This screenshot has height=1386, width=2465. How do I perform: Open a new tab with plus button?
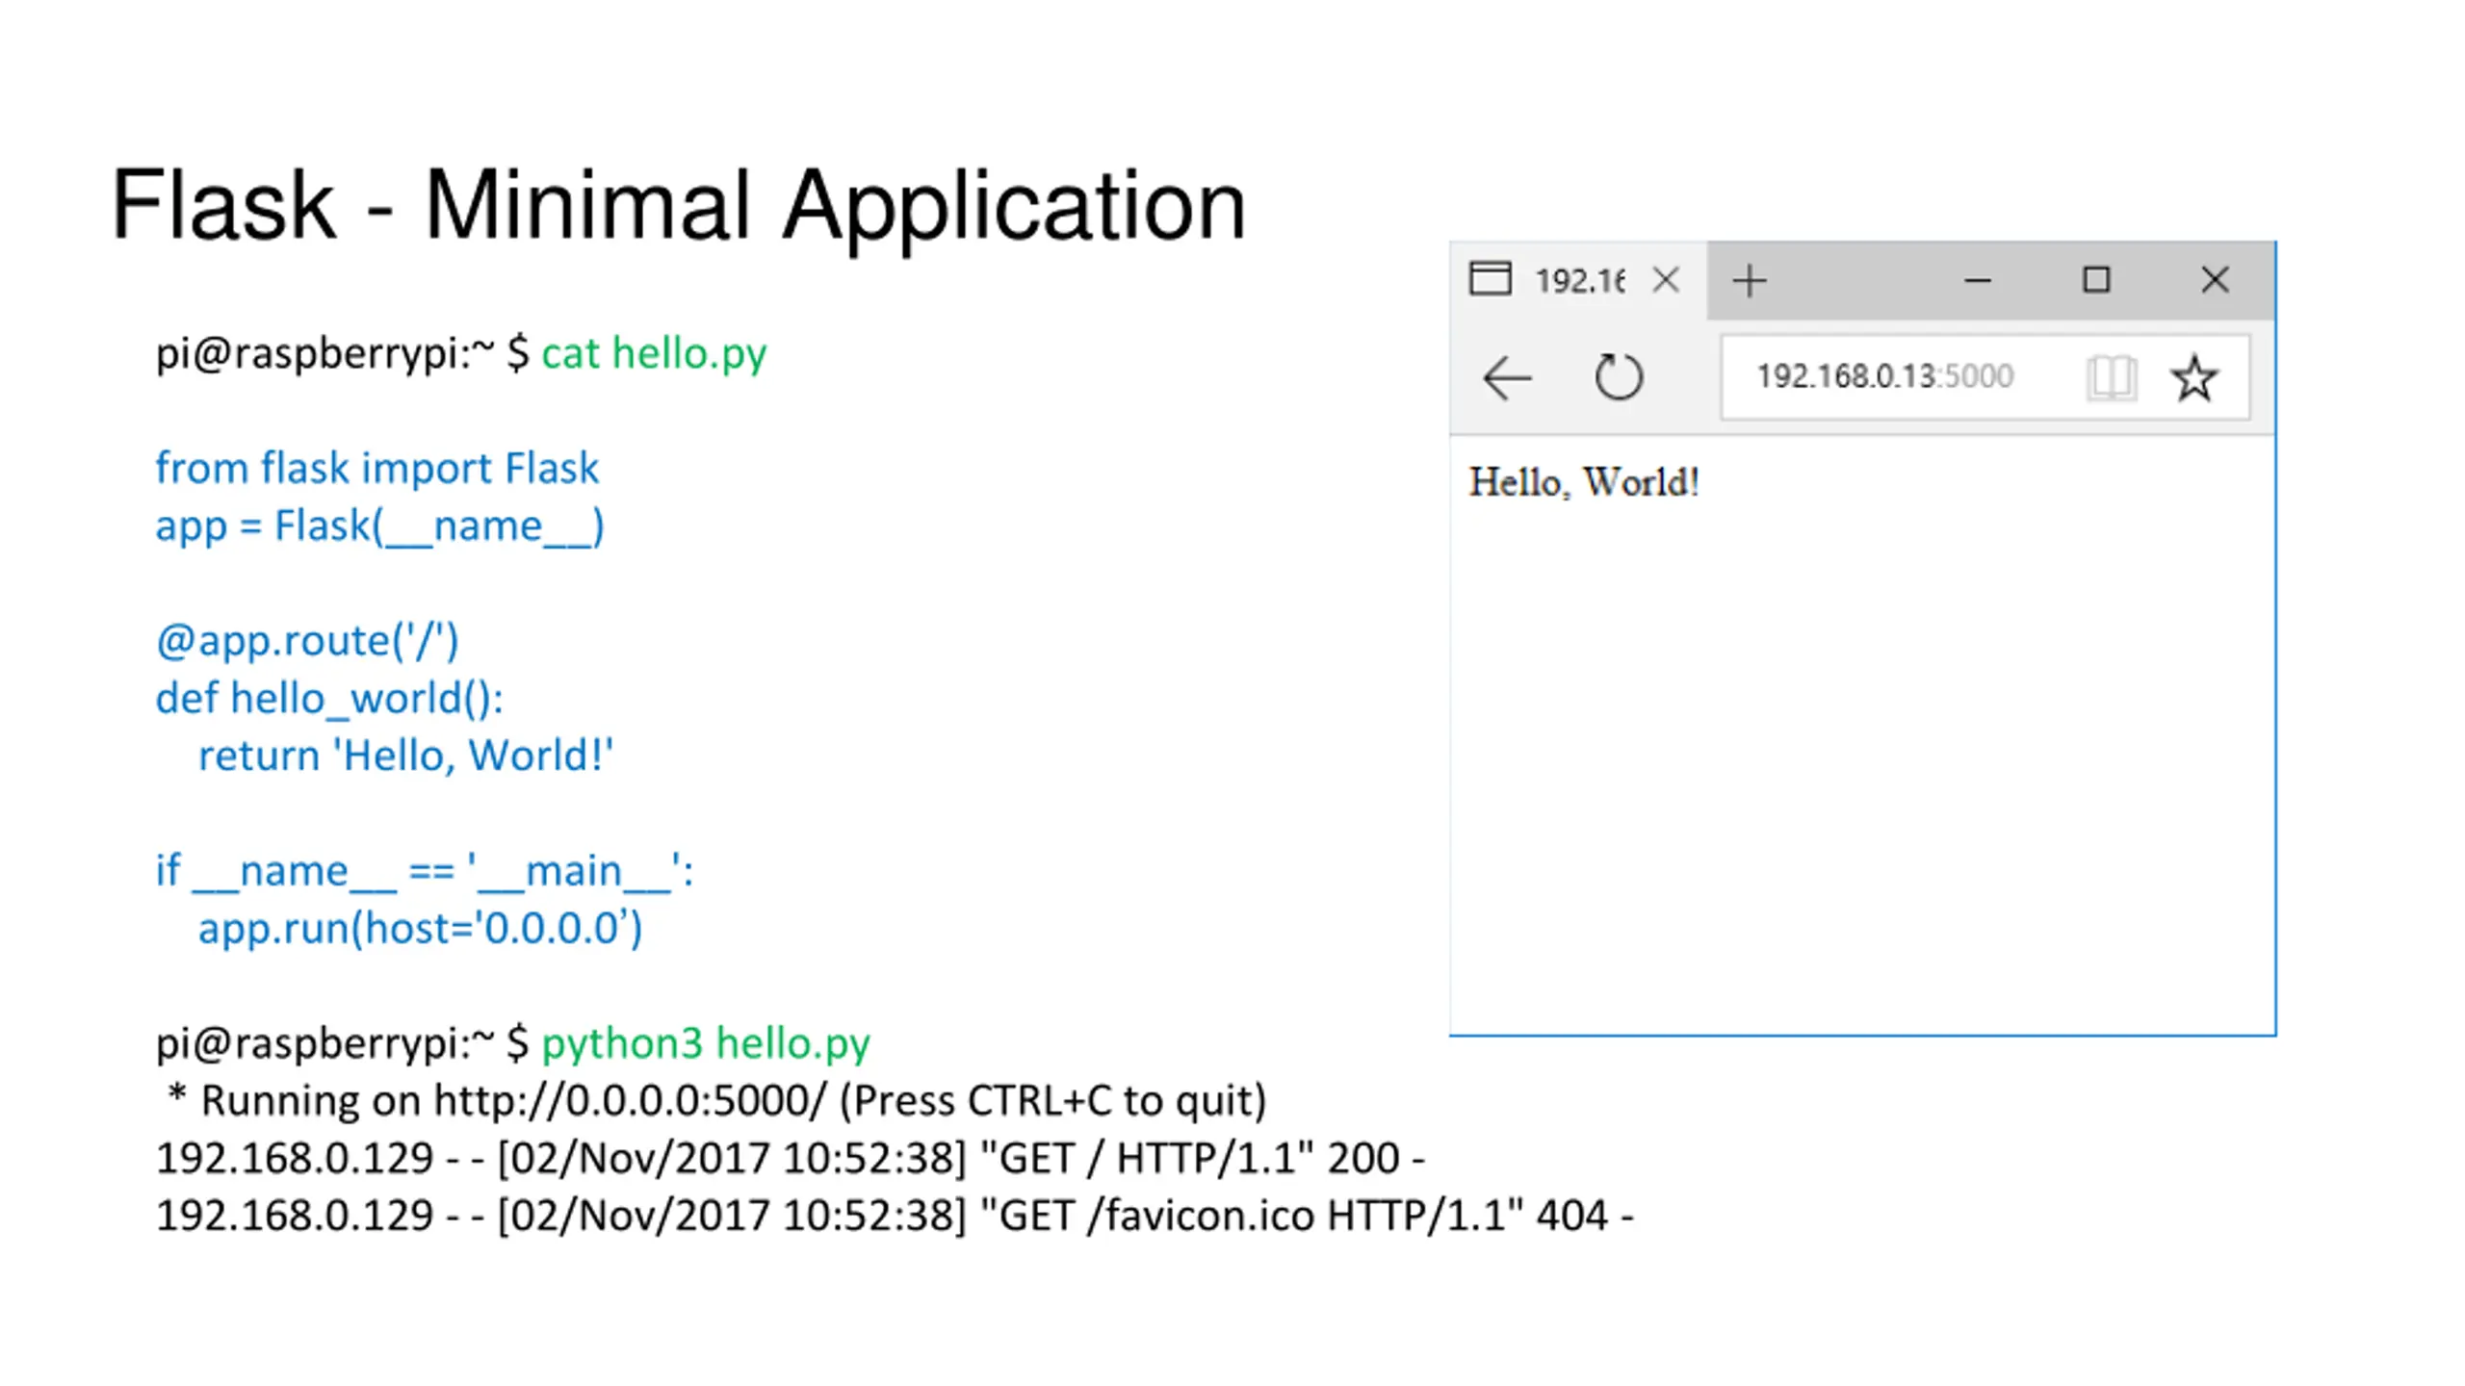tap(1750, 281)
